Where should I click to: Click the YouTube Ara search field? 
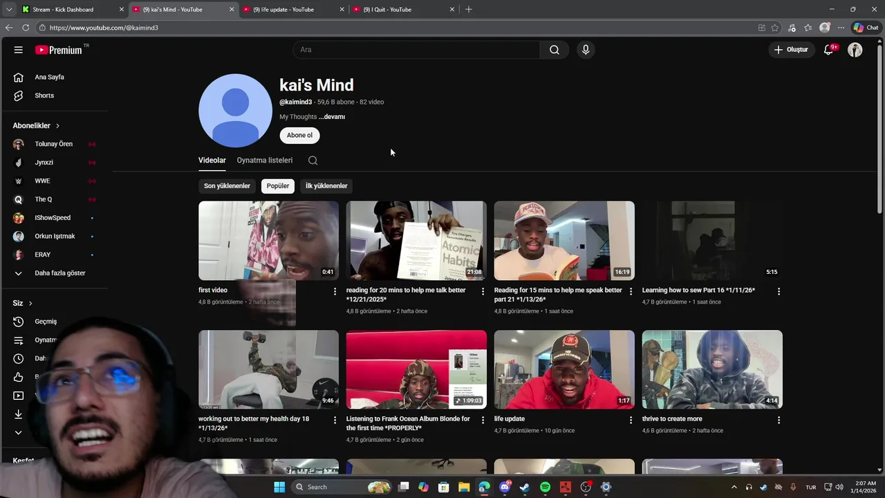point(416,50)
